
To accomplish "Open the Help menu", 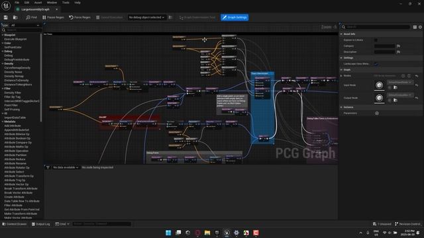I will pyautogui.click(x=78, y=3).
